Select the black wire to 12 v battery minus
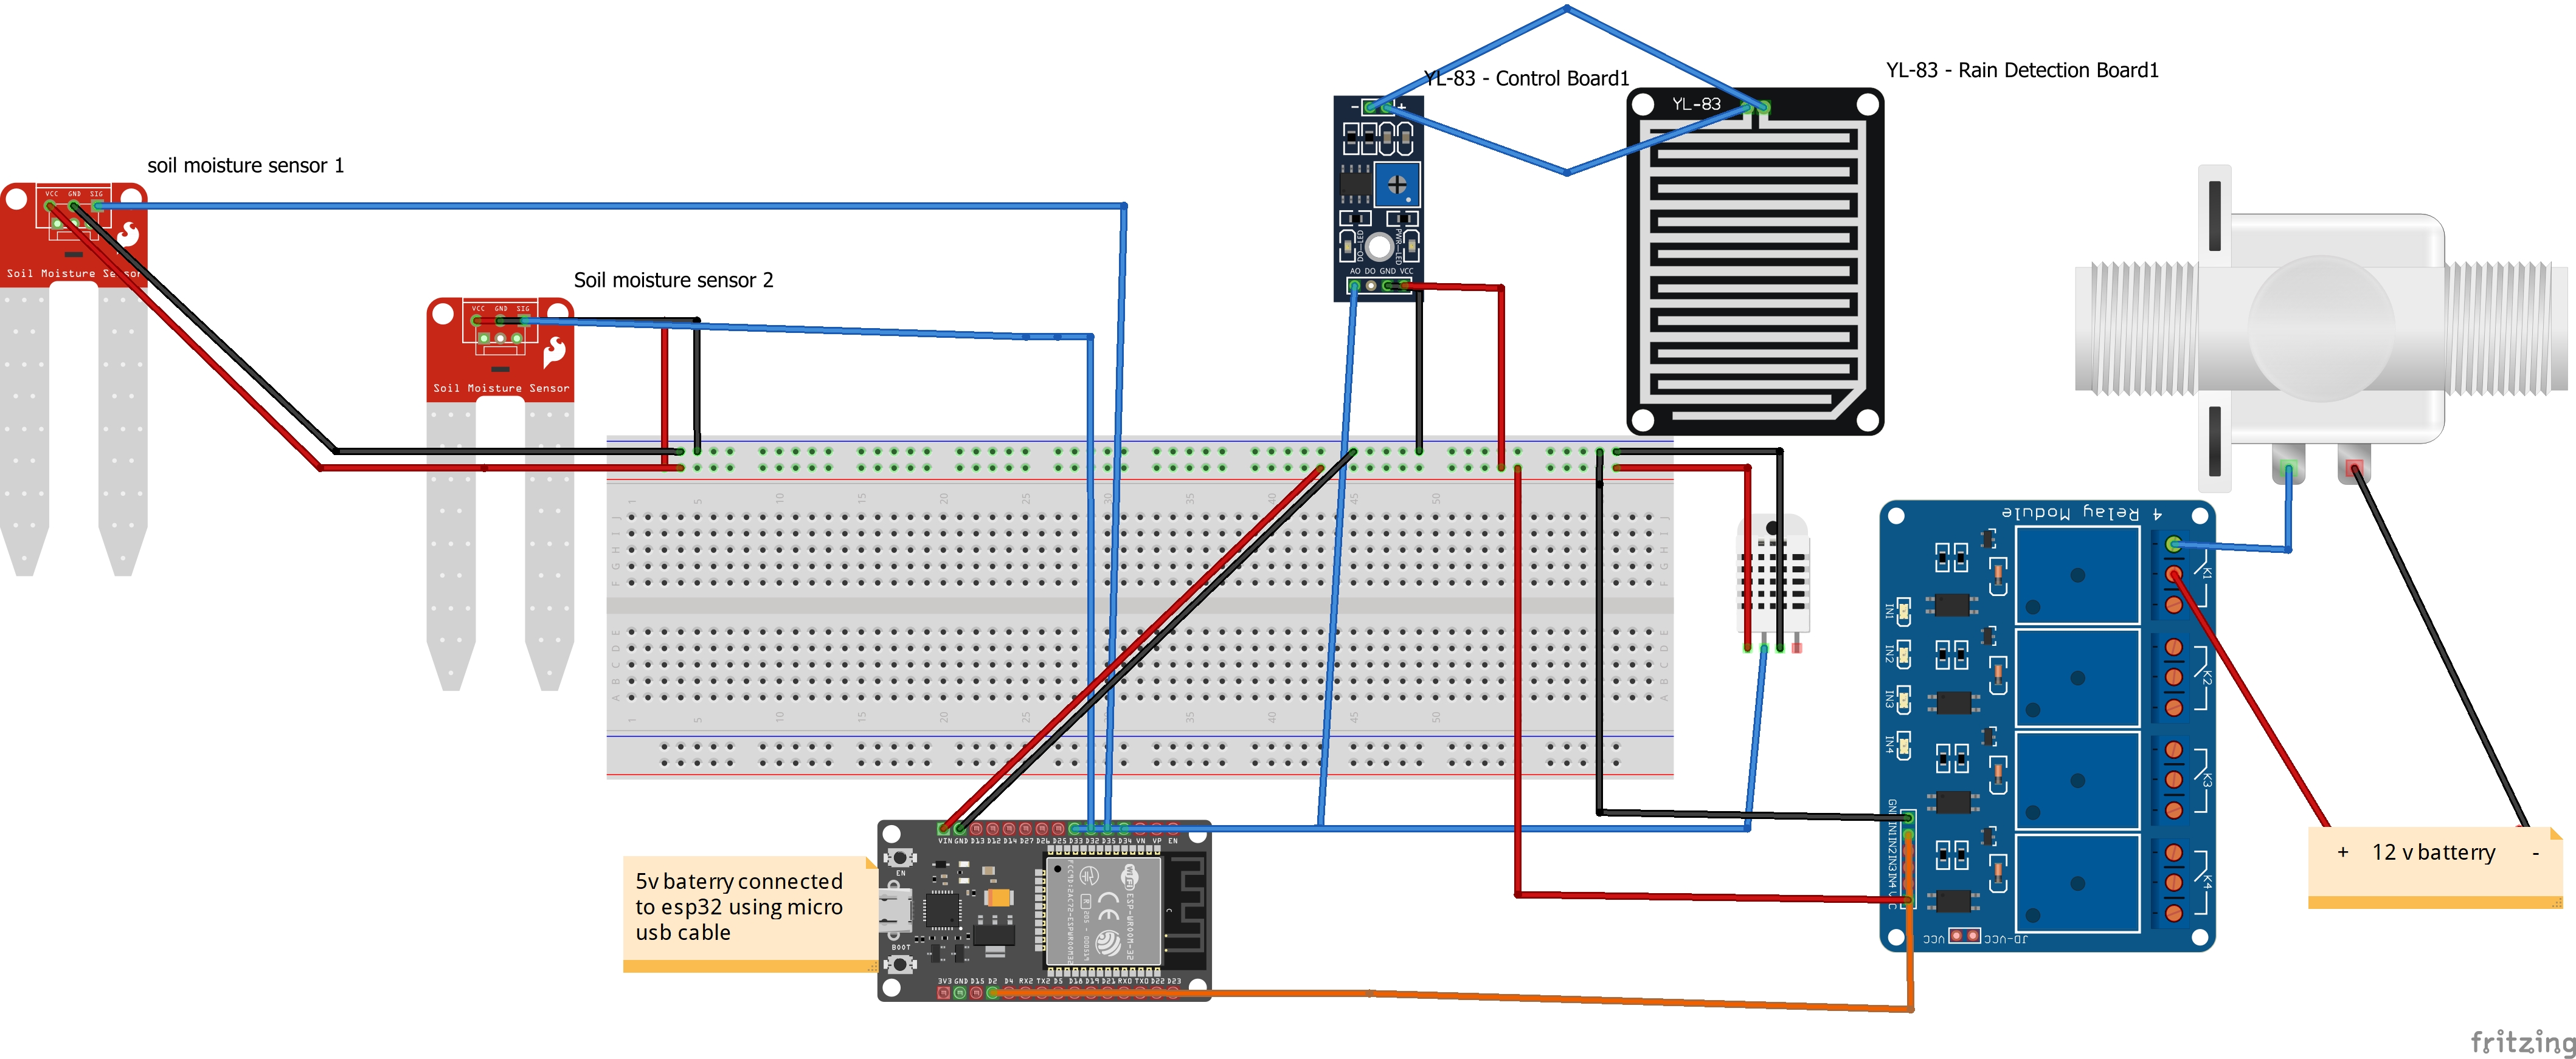The width and height of the screenshot is (2576, 1059). pos(2440,646)
